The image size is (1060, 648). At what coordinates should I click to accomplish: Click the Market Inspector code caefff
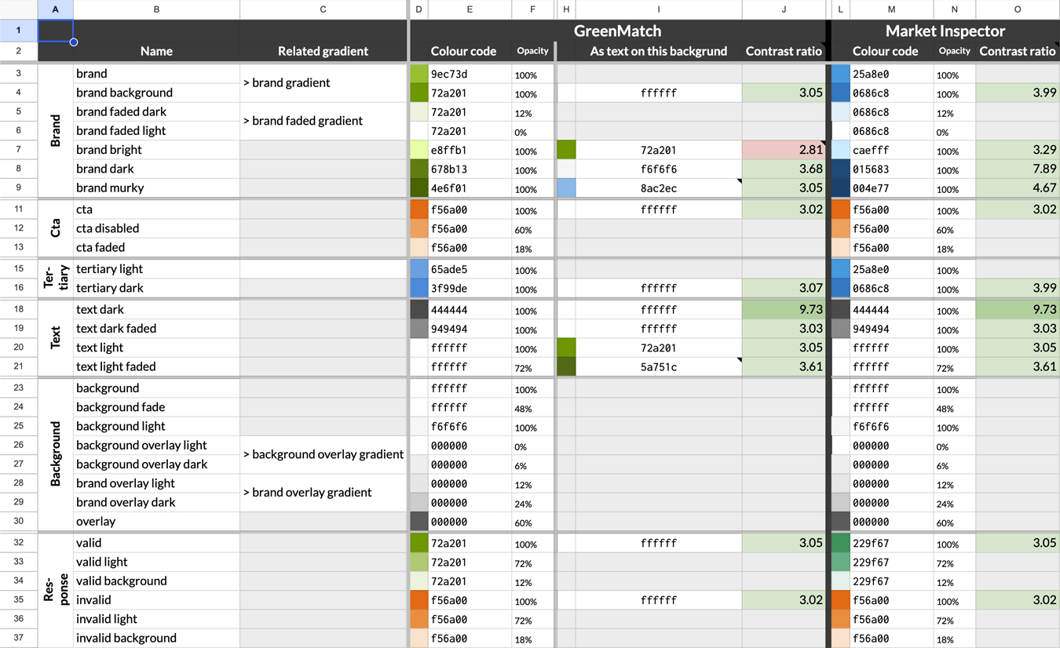tap(891, 150)
